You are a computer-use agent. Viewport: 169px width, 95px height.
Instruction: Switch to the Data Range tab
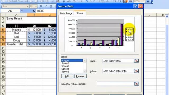(66, 13)
